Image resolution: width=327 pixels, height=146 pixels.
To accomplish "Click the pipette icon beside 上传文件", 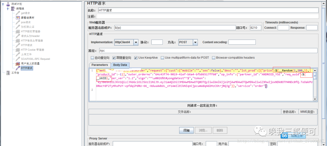I will [x=18, y=54].
